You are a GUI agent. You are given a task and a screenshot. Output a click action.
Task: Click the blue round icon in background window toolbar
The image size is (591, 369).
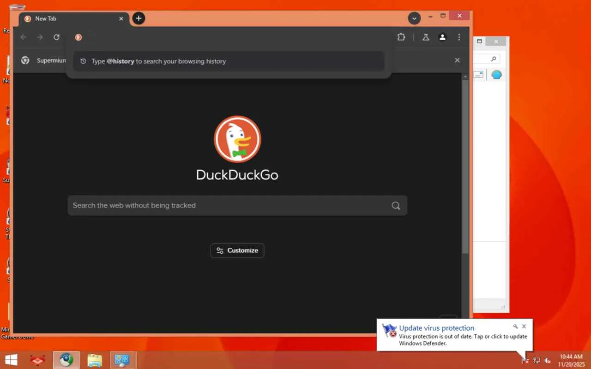(496, 75)
